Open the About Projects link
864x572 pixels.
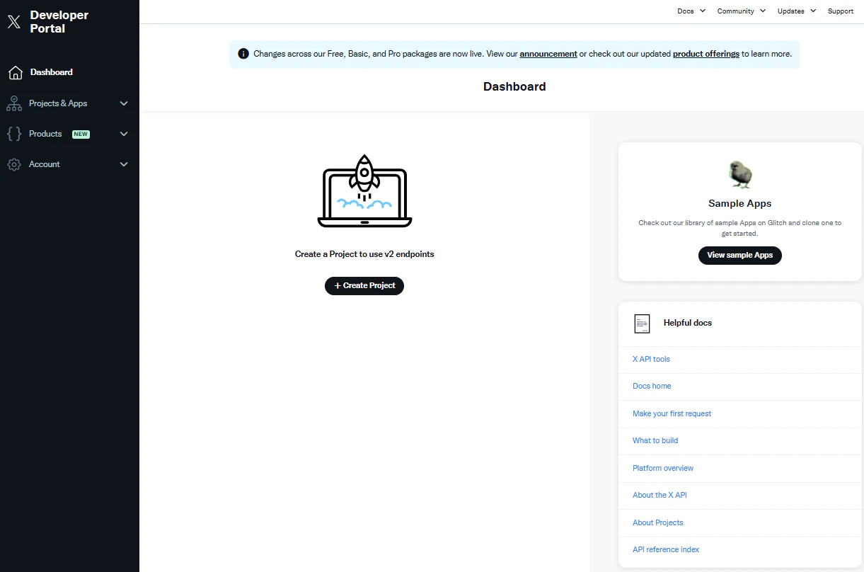point(658,522)
